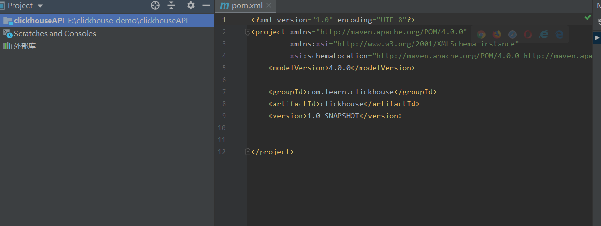Click the artifactId value clickhouse
601x226 pixels.
(342, 104)
